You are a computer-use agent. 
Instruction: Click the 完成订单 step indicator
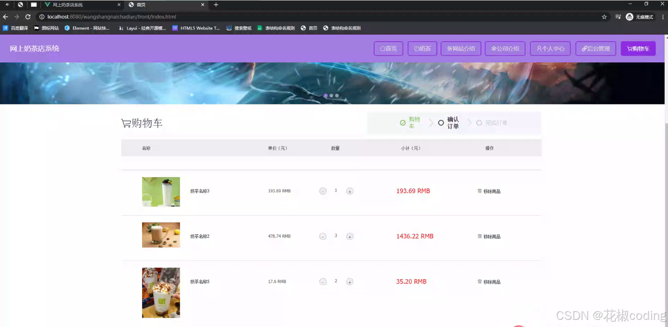492,123
